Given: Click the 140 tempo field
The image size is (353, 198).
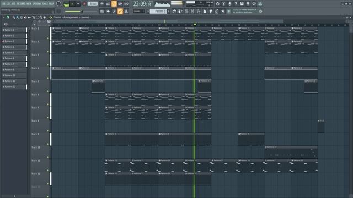Looking at the screenshot, I should click(x=92, y=4).
